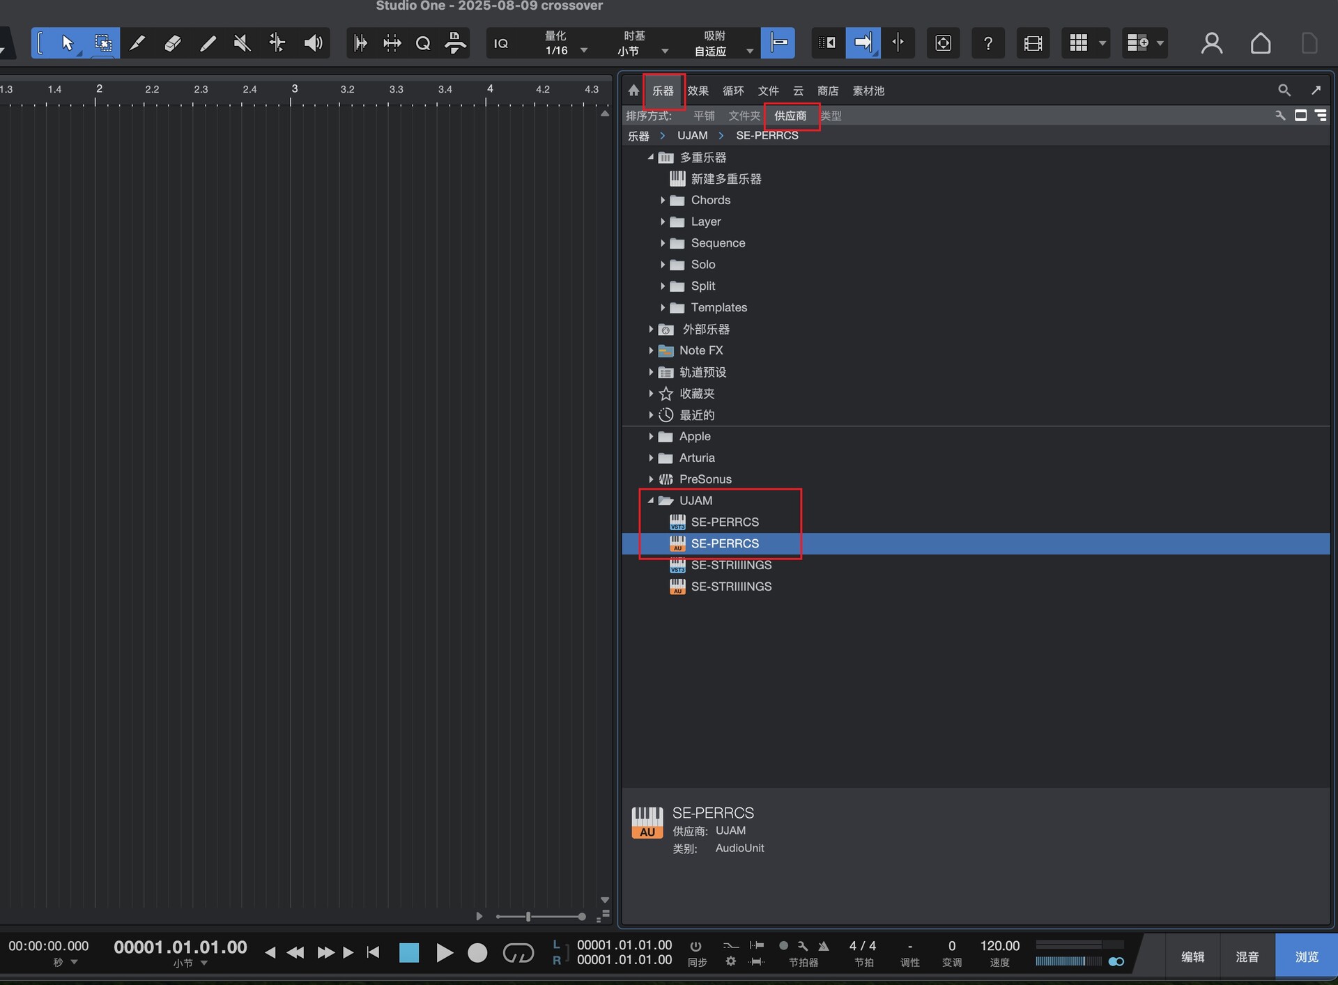Switch to the 素材池 pool tab
Viewport: 1338px width, 985px height.
coord(868,91)
